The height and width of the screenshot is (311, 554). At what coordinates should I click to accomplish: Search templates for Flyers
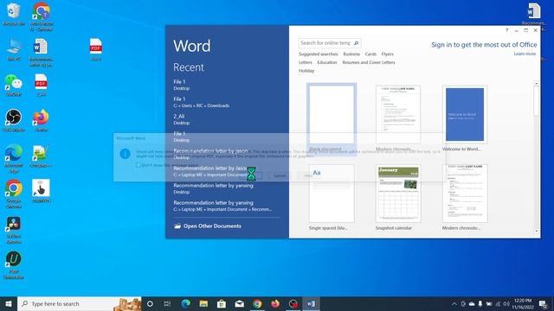click(x=387, y=54)
